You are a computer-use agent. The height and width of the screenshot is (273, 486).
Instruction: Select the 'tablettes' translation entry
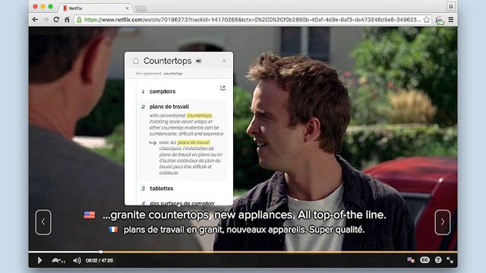tap(161, 188)
